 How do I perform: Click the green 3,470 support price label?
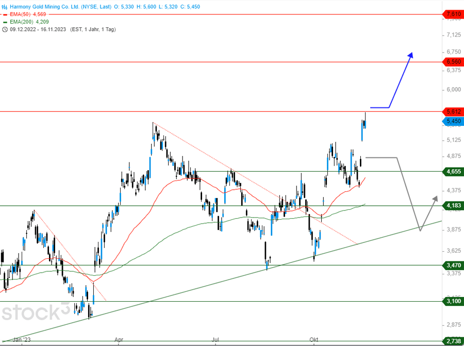tap(453, 265)
